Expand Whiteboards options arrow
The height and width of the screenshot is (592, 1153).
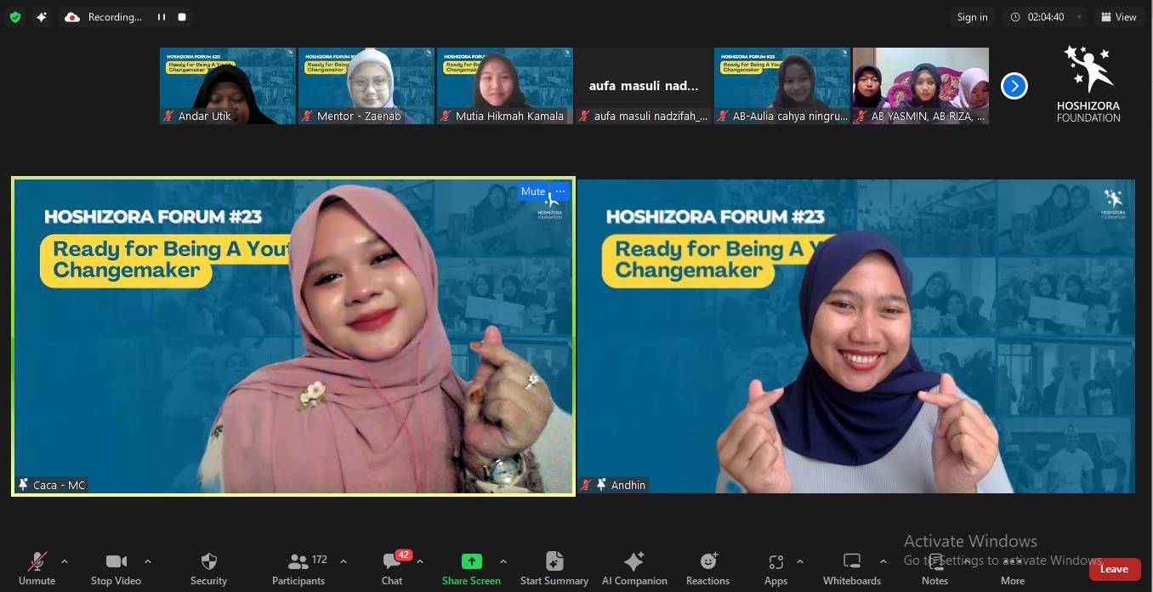click(883, 561)
